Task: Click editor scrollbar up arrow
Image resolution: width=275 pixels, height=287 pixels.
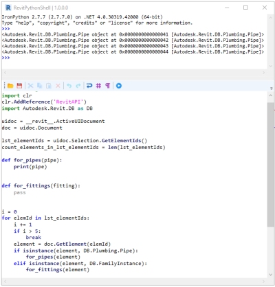Action: (270, 95)
